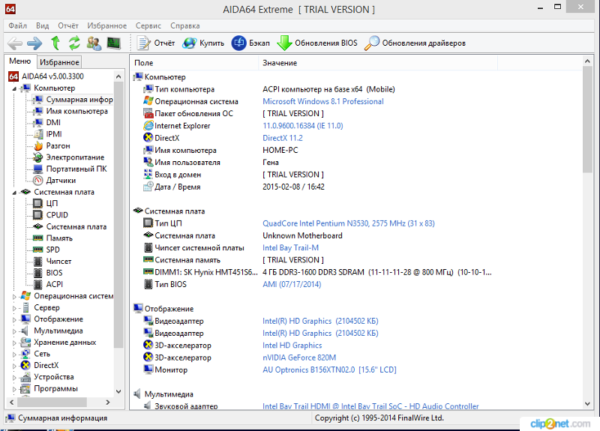This screenshot has height=431, width=600.
Task: Open the Отчёт report toolbar button
Action: tap(156, 43)
